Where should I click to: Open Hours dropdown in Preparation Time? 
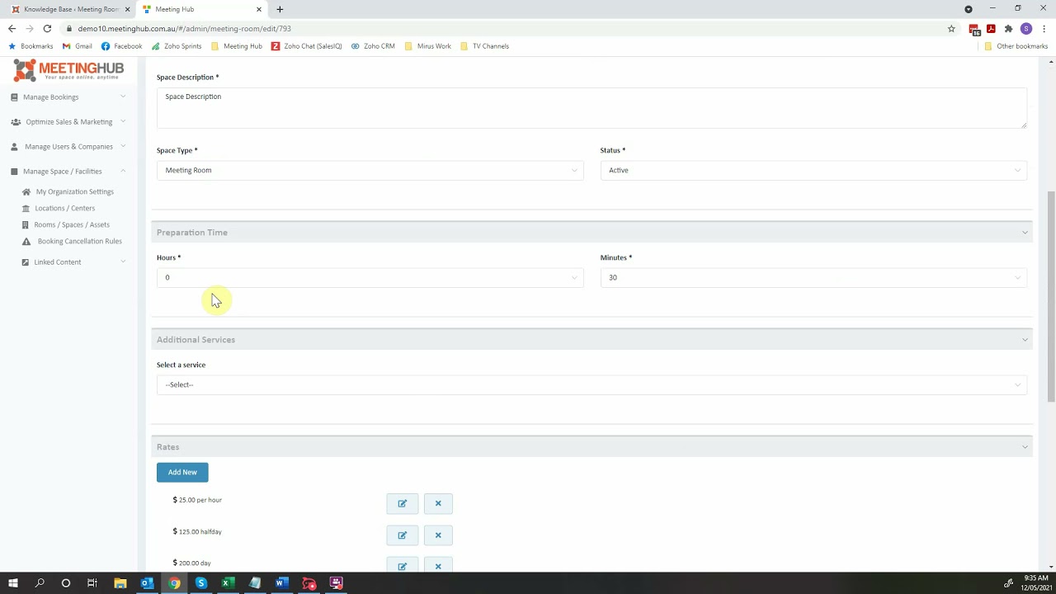pyautogui.click(x=370, y=277)
